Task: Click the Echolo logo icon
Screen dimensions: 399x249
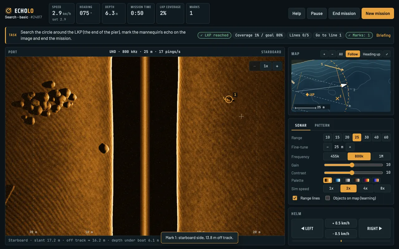Action: [9, 11]
